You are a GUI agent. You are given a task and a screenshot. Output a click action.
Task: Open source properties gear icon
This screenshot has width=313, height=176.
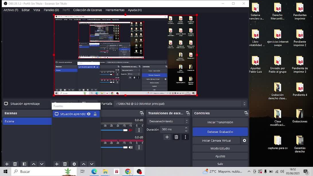tap(74, 164)
